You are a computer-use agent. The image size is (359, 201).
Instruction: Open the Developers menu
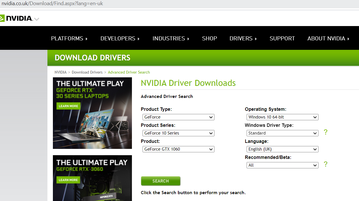pos(120,38)
